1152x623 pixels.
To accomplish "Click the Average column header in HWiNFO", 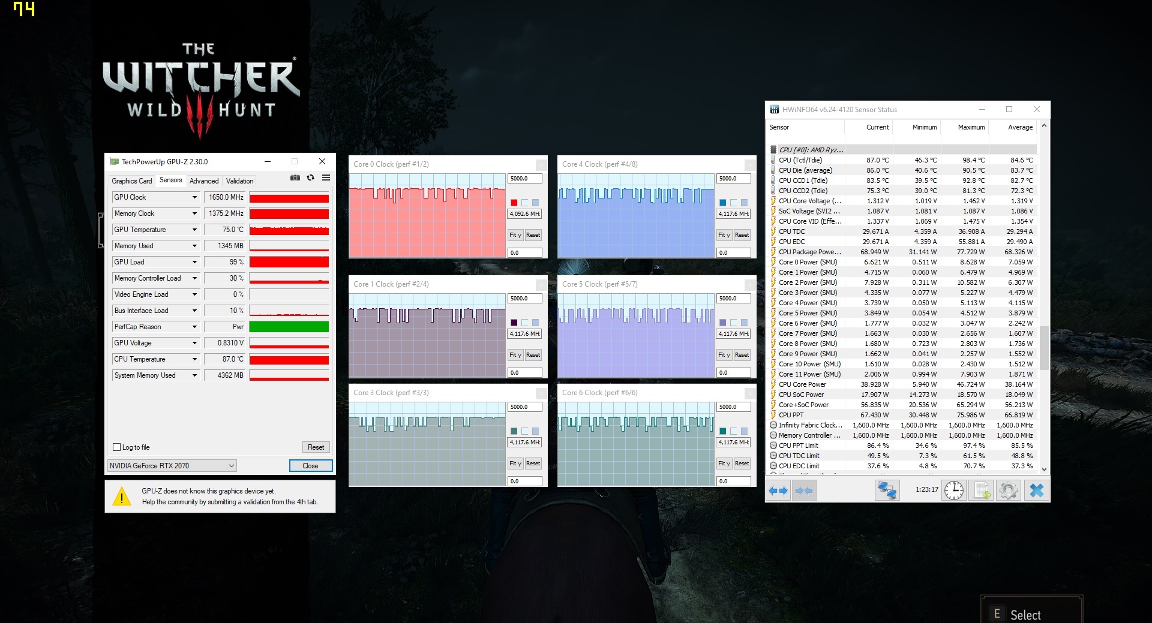I will (1013, 127).
